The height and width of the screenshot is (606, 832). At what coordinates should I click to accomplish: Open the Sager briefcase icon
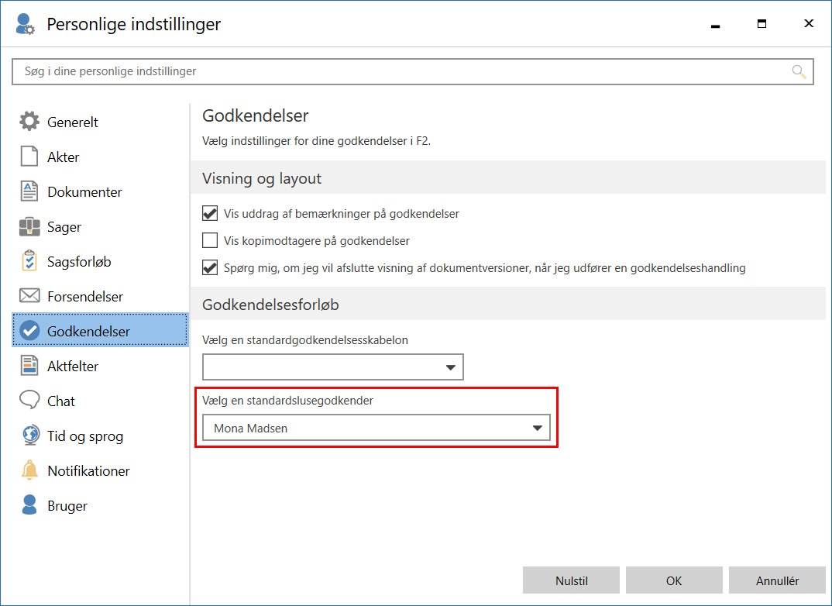(29, 227)
